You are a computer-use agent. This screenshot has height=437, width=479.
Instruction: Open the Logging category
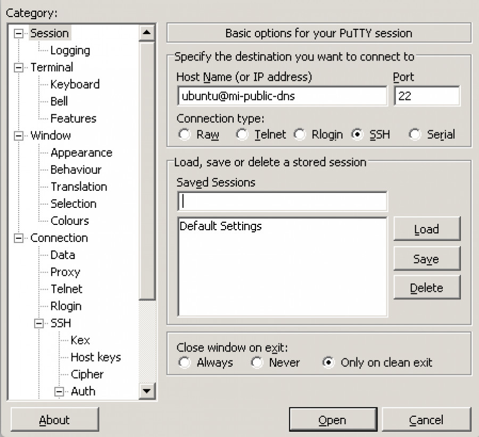70,51
